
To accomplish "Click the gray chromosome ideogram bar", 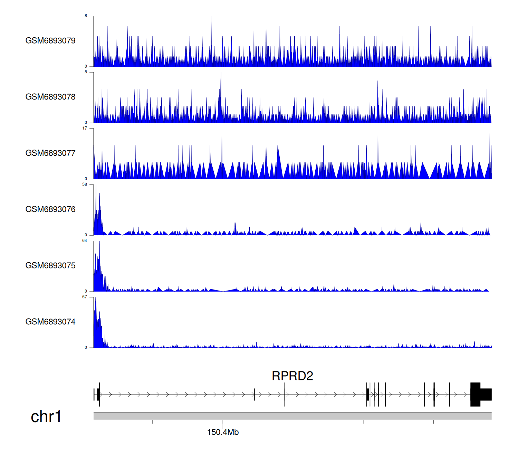I will (x=292, y=416).
